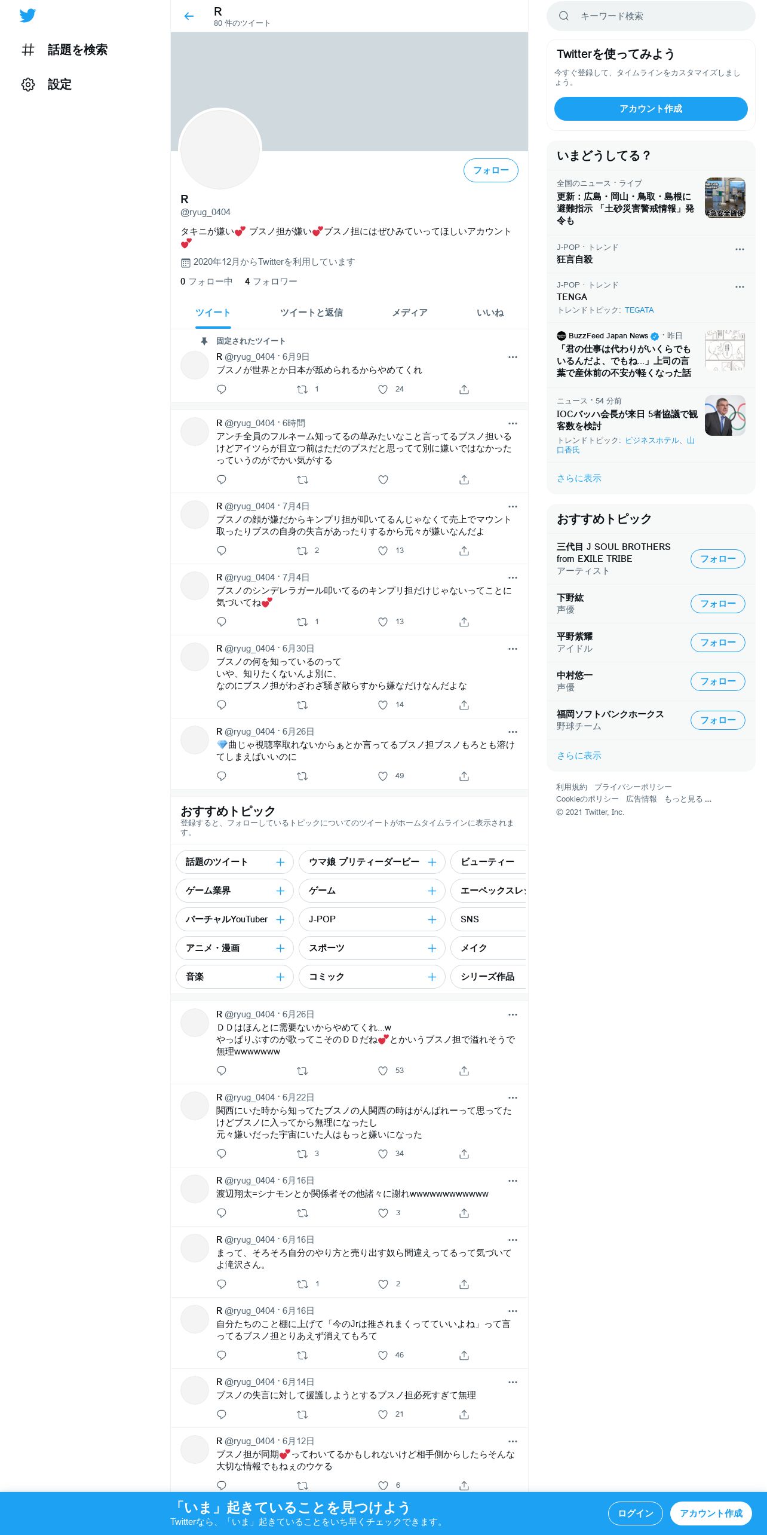Like the ＤＤ tweet with 53 likes
767x1535 pixels.
tap(383, 1071)
